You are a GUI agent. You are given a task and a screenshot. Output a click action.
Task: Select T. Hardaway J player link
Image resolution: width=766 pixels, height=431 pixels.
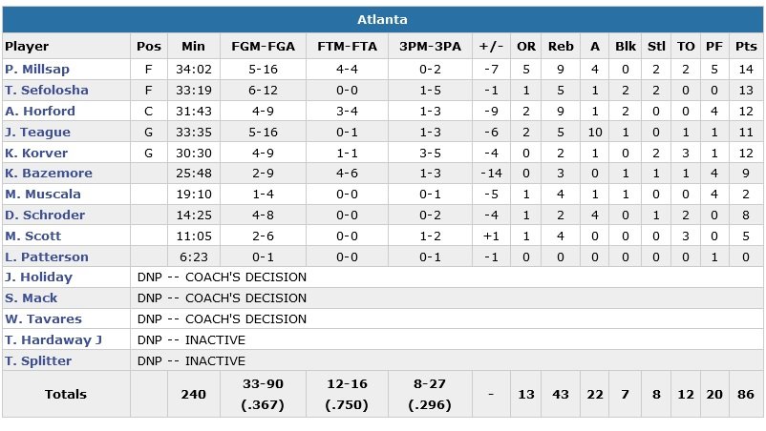click(x=53, y=340)
